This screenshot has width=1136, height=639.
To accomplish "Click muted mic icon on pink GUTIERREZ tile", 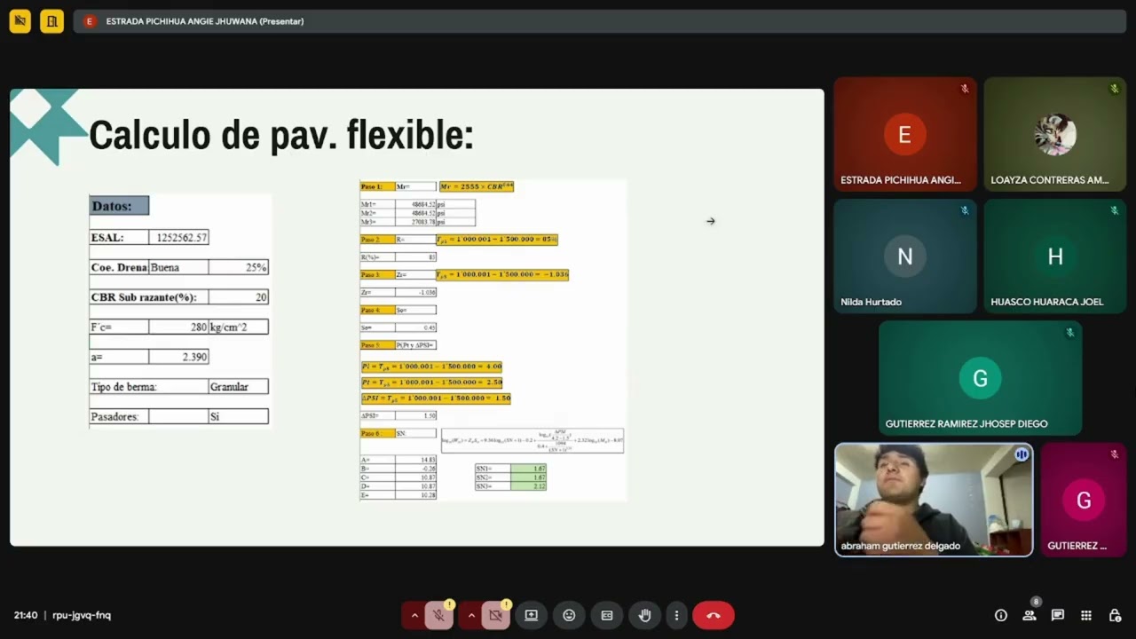I will [x=1114, y=454].
